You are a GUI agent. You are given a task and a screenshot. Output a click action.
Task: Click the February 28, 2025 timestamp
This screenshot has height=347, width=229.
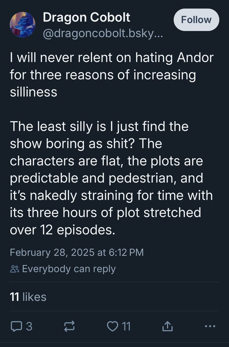click(77, 252)
